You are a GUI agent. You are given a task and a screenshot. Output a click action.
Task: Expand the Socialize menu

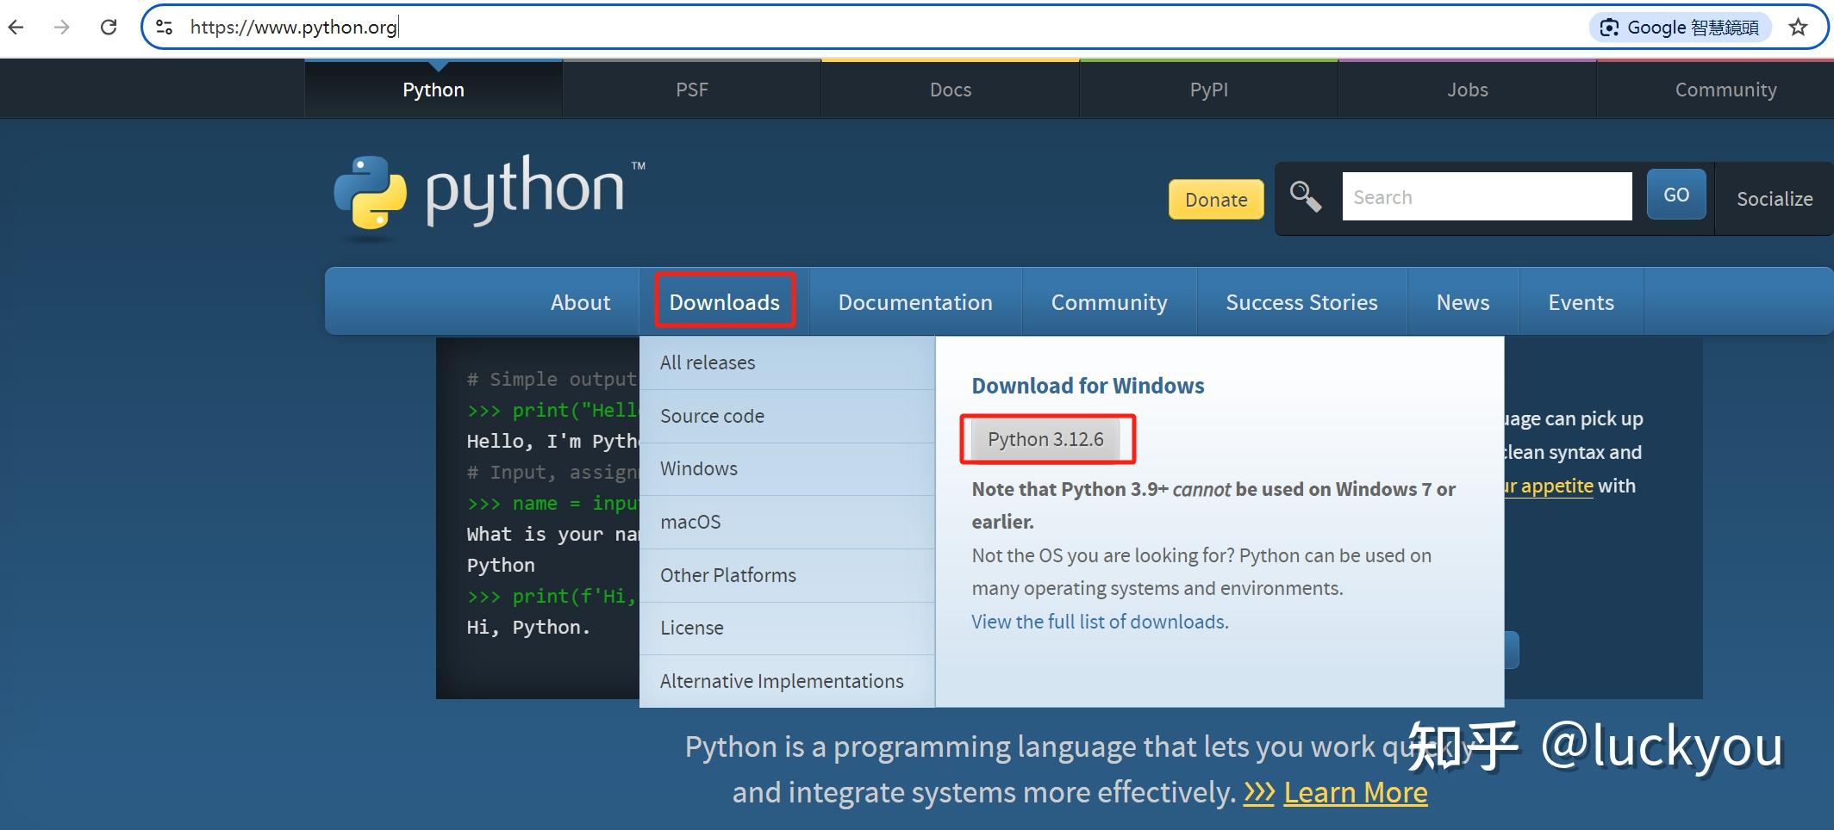pyautogui.click(x=1774, y=199)
